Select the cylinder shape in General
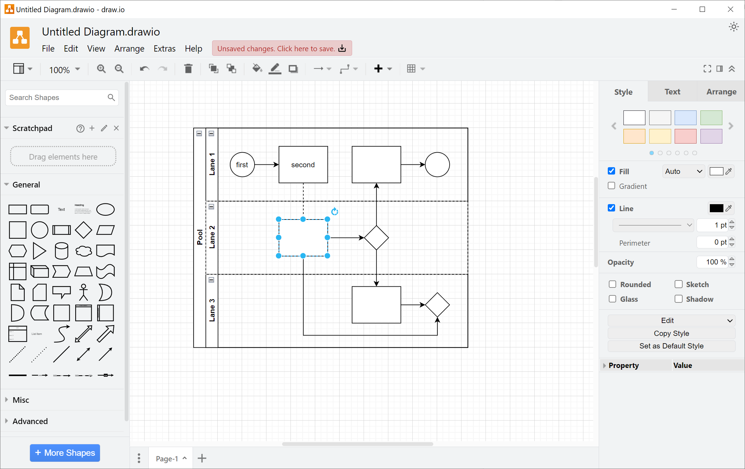This screenshot has height=469, width=745. (61, 251)
